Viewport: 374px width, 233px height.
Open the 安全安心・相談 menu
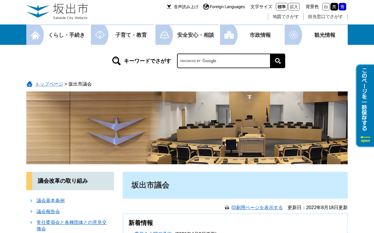pos(187,35)
